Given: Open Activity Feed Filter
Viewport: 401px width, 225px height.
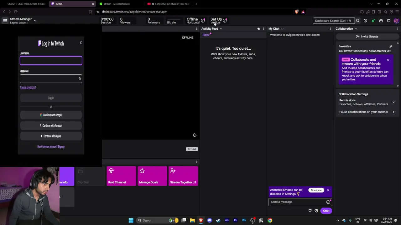Looking at the screenshot, I should click(x=206, y=35).
